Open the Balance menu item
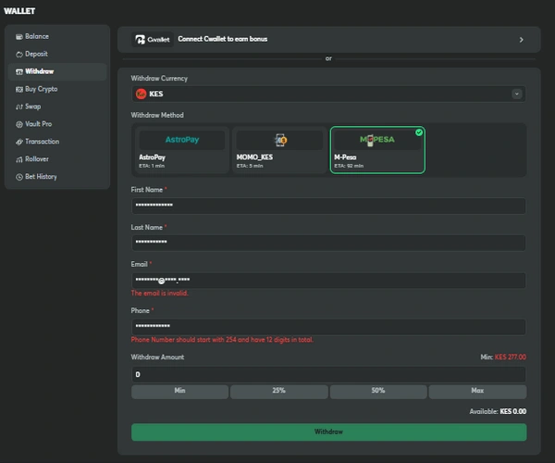This screenshot has height=463, width=555. click(57, 36)
